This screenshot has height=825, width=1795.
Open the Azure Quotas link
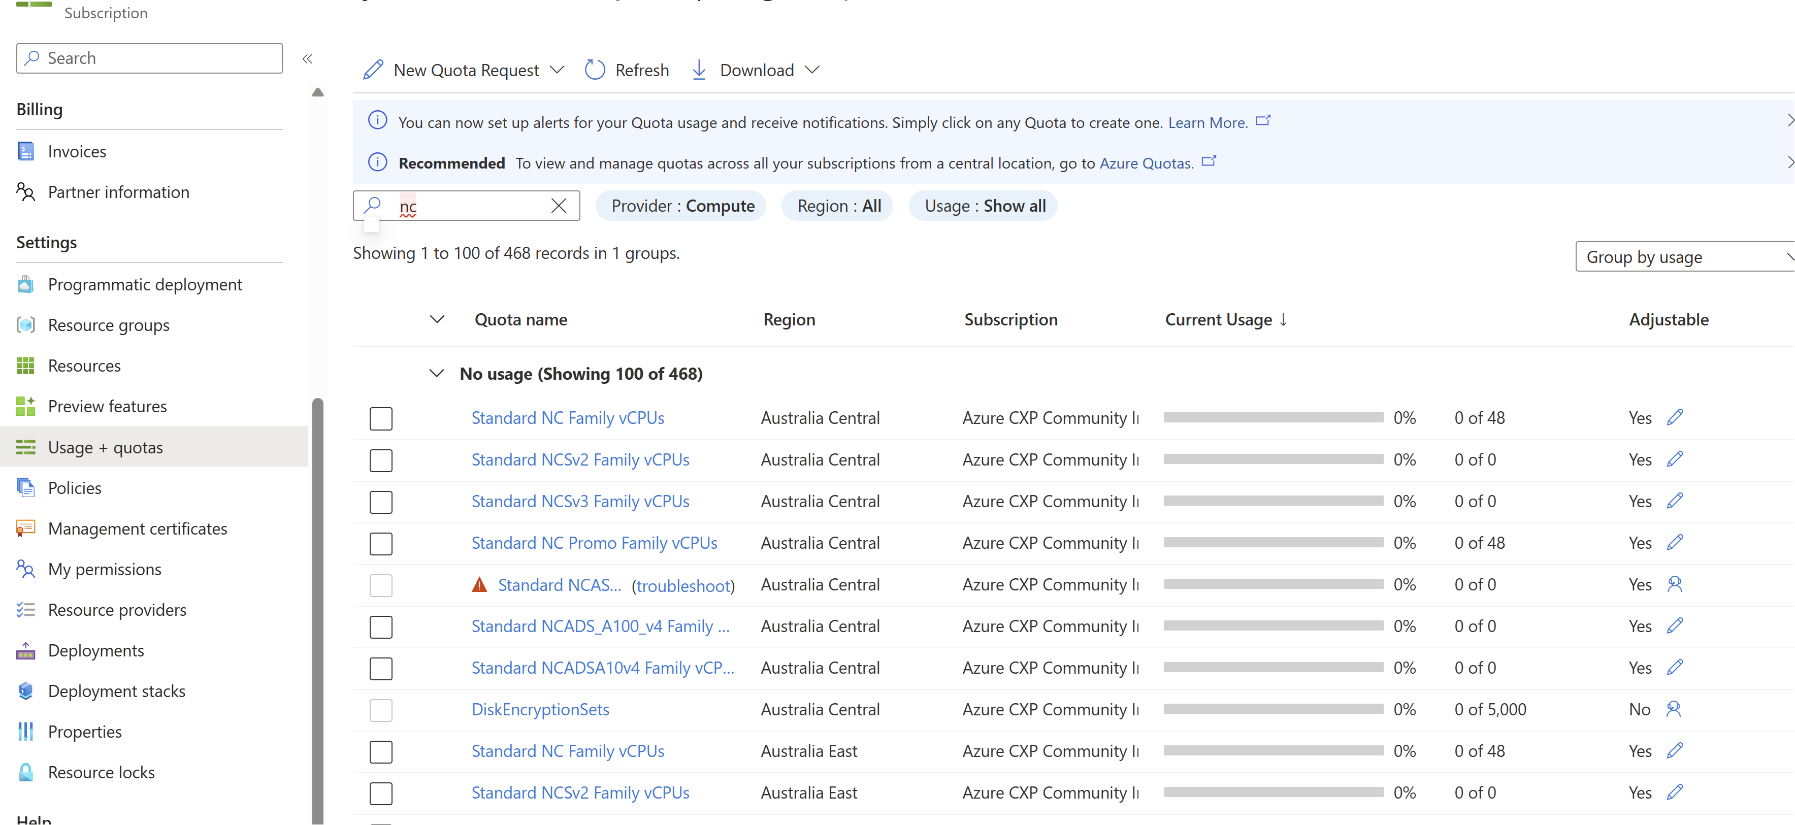[1146, 163]
